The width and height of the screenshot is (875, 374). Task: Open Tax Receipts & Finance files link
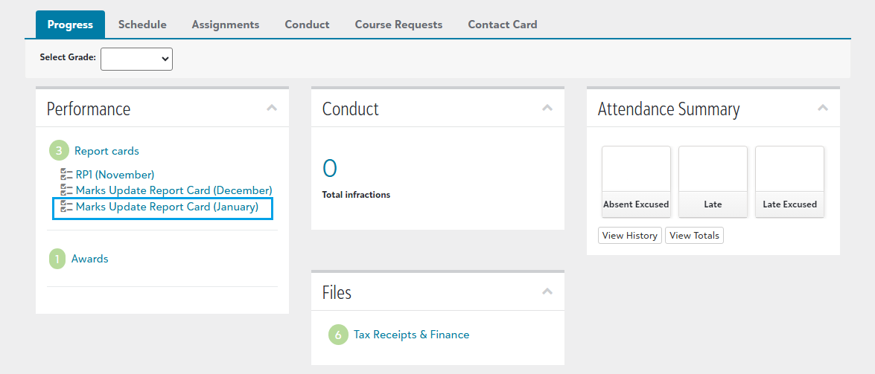click(411, 335)
